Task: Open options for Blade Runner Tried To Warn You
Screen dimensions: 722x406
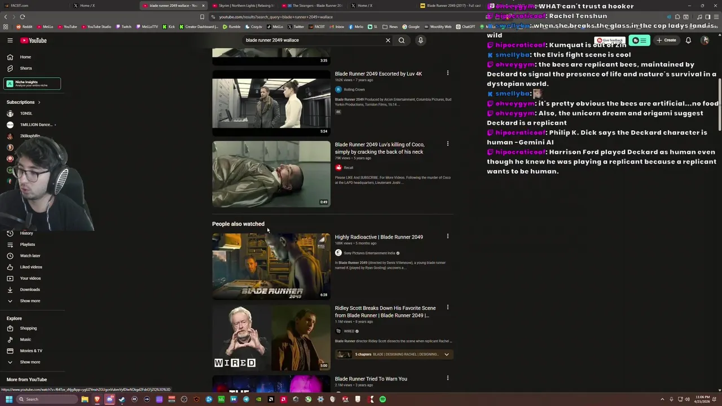Action: click(x=448, y=378)
